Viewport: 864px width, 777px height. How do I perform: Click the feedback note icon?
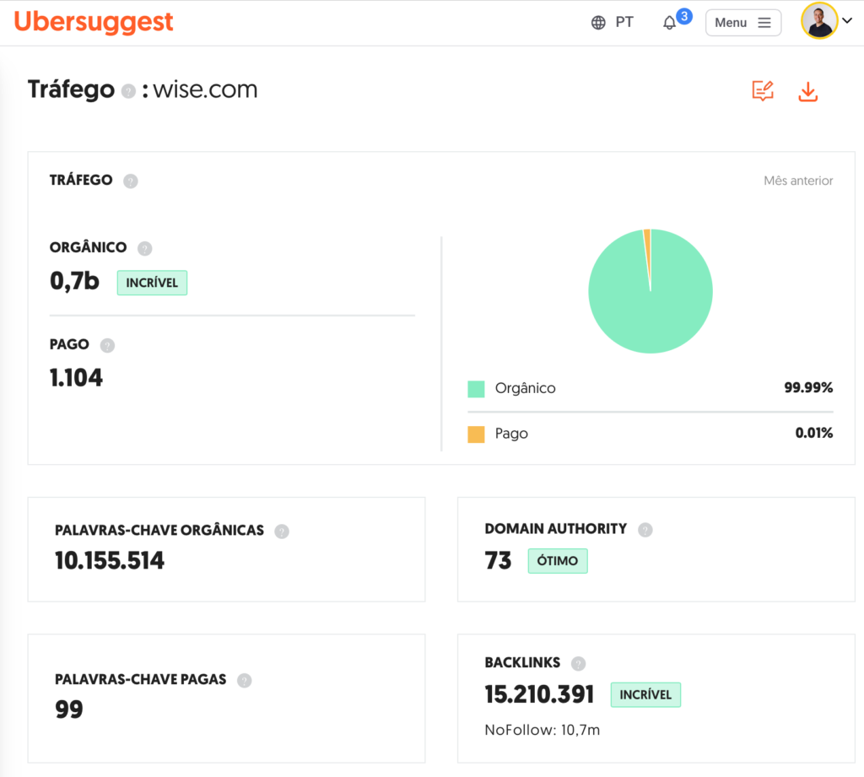[763, 91]
